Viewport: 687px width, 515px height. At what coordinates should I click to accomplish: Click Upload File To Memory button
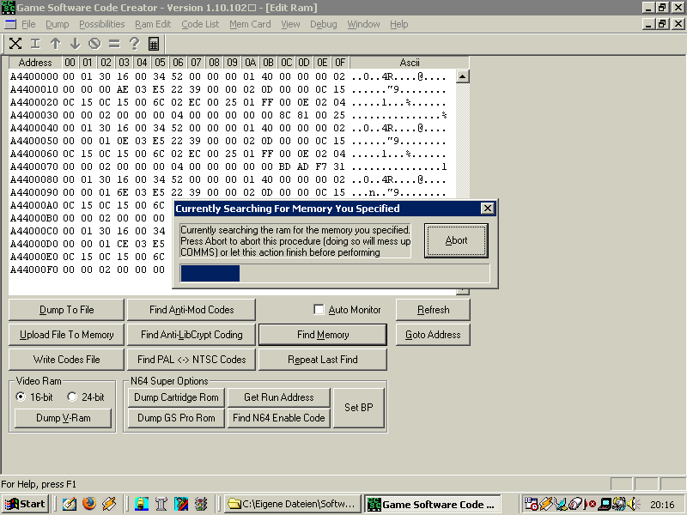[x=67, y=335]
